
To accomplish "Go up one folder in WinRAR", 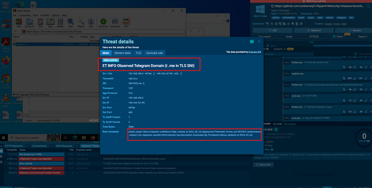I will point(16,32).
